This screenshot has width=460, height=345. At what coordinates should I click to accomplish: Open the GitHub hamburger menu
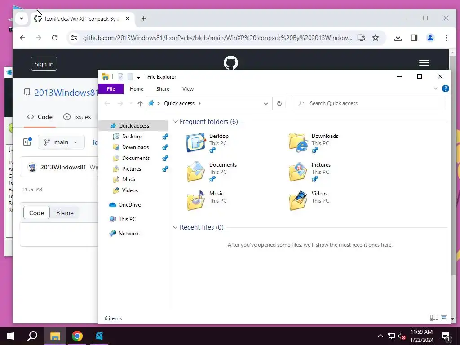coord(424,63)
